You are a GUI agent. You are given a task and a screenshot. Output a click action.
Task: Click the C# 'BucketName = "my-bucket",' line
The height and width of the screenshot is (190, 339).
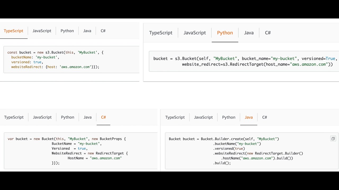coord(77,144)
